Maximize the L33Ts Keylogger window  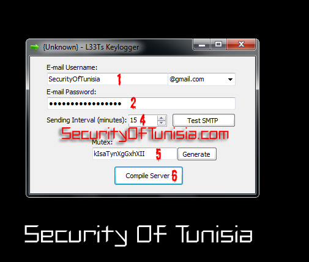point(218,44)
